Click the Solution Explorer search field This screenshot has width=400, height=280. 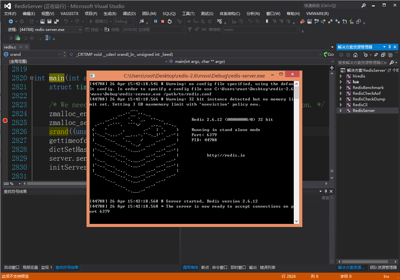363,63
